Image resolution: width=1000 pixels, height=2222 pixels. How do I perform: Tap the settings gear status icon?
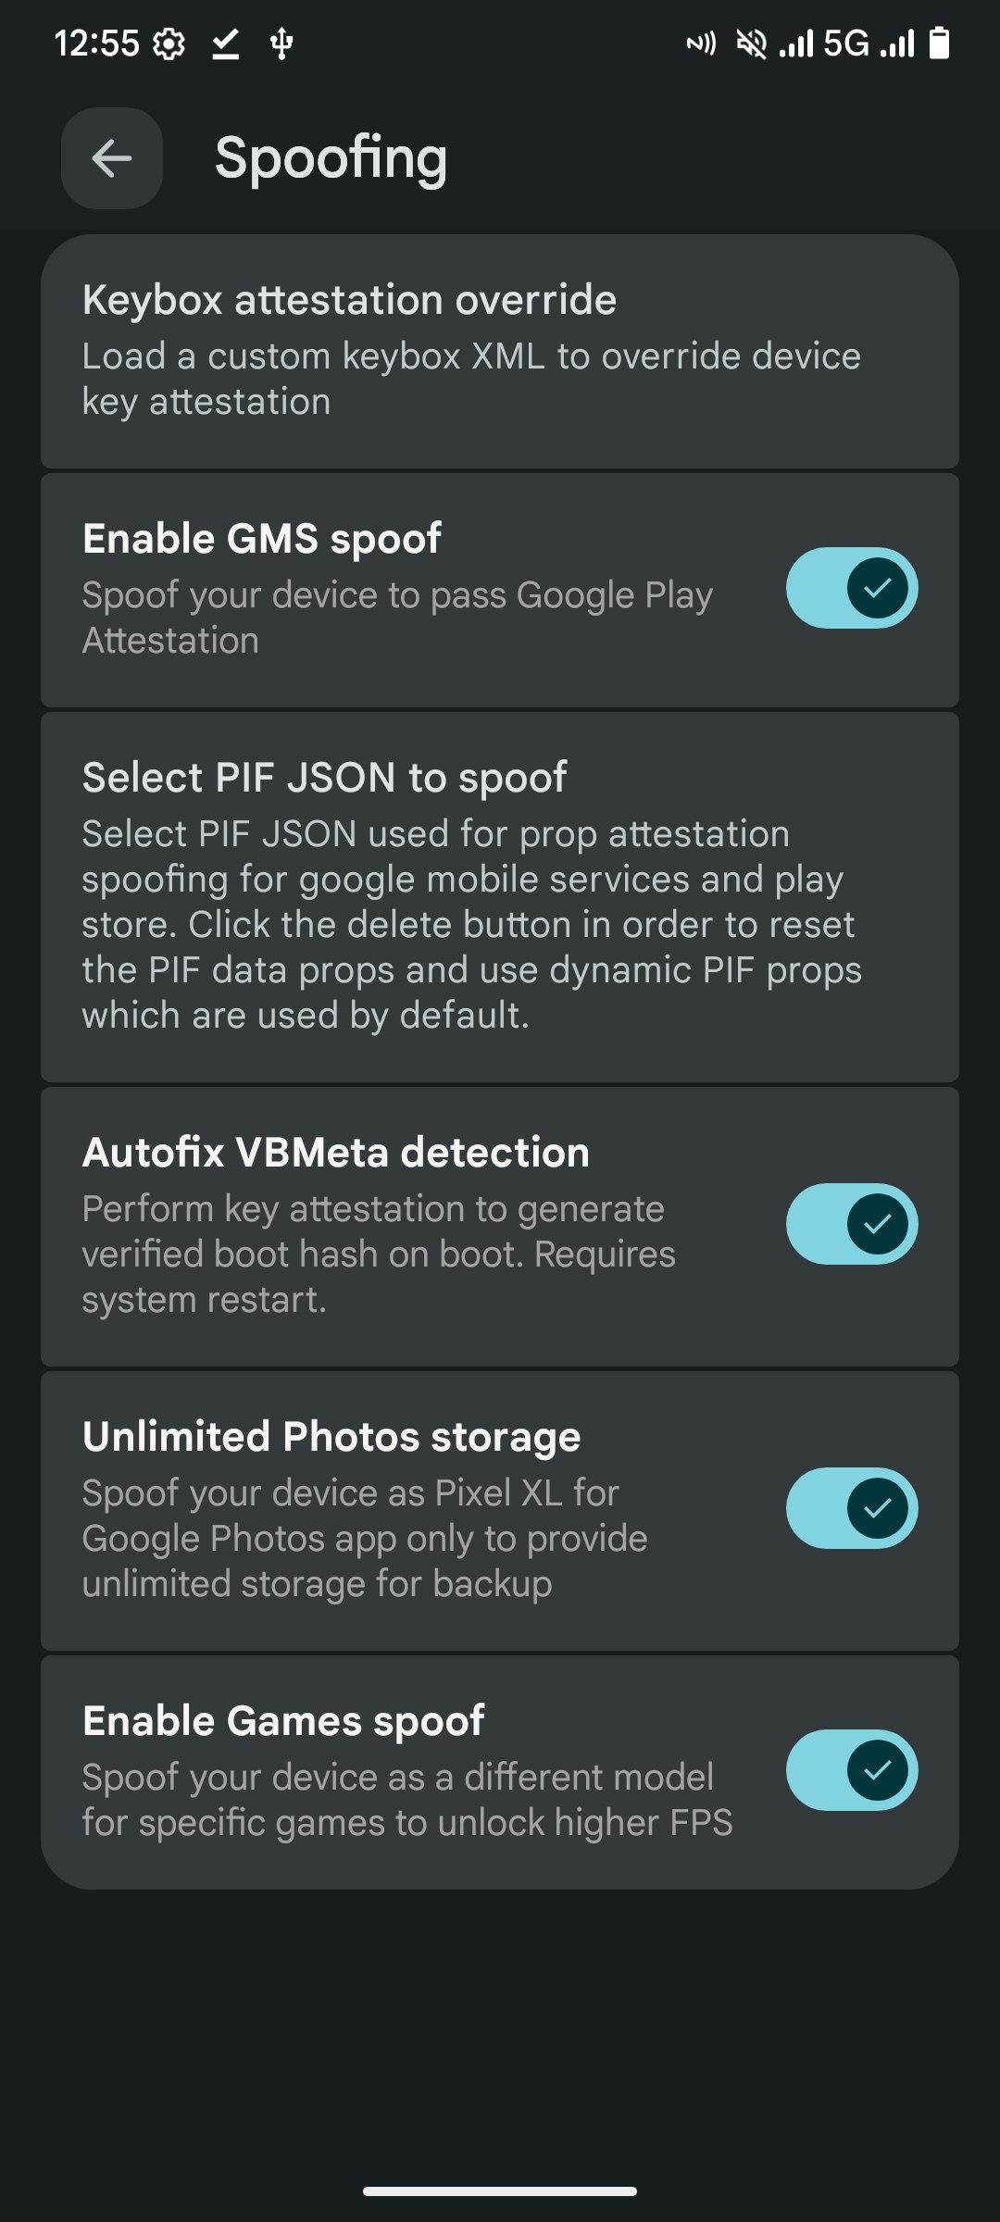coord(169,44)
